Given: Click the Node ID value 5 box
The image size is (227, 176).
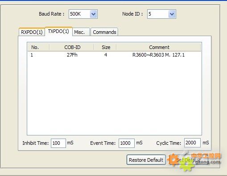Looking at the screenshot, I should coord(161,14).
